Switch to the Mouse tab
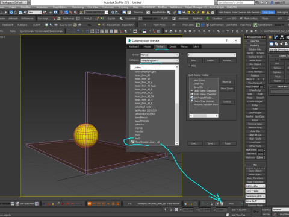This screenshot has width=289, height=217. click(147, 46)
